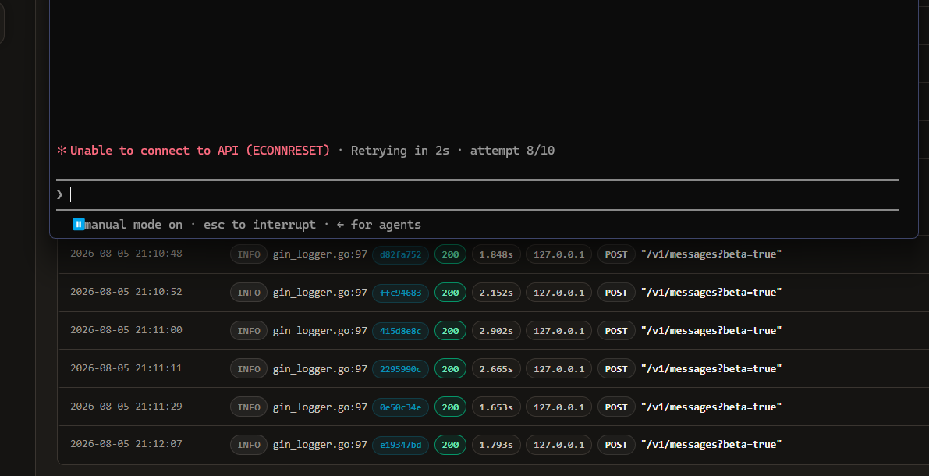The height and width of the screenshot is (476, 929).
Task: Click INFO badge in the 21:12:07 row
Action: (249, 445)
